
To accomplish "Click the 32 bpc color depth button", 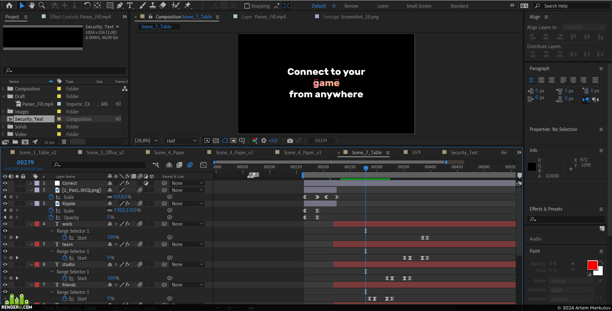I will [x=49, y=142].
